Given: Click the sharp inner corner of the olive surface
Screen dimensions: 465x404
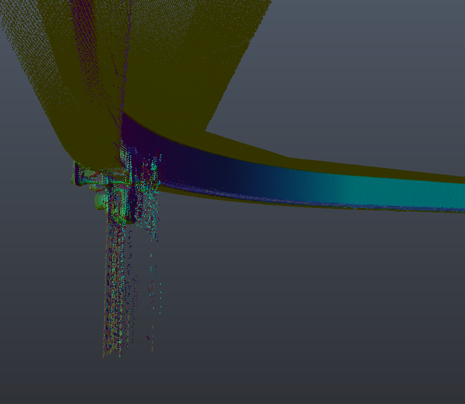Looking at the screenshot, I should [206, 131].
